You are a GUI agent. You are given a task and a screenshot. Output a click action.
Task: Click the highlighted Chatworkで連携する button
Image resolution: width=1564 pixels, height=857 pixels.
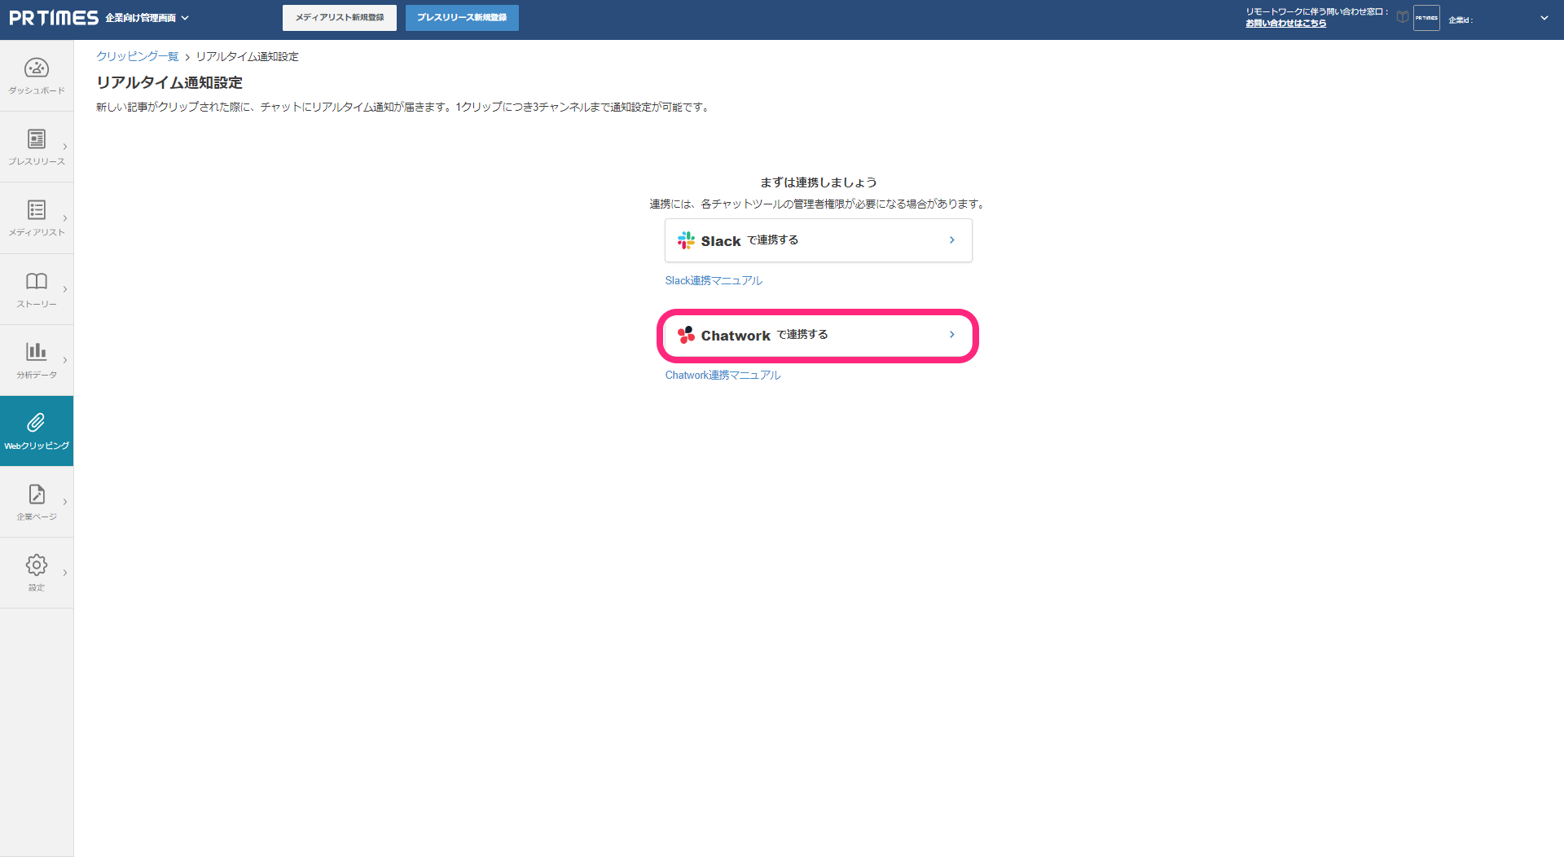click(818, 335)
